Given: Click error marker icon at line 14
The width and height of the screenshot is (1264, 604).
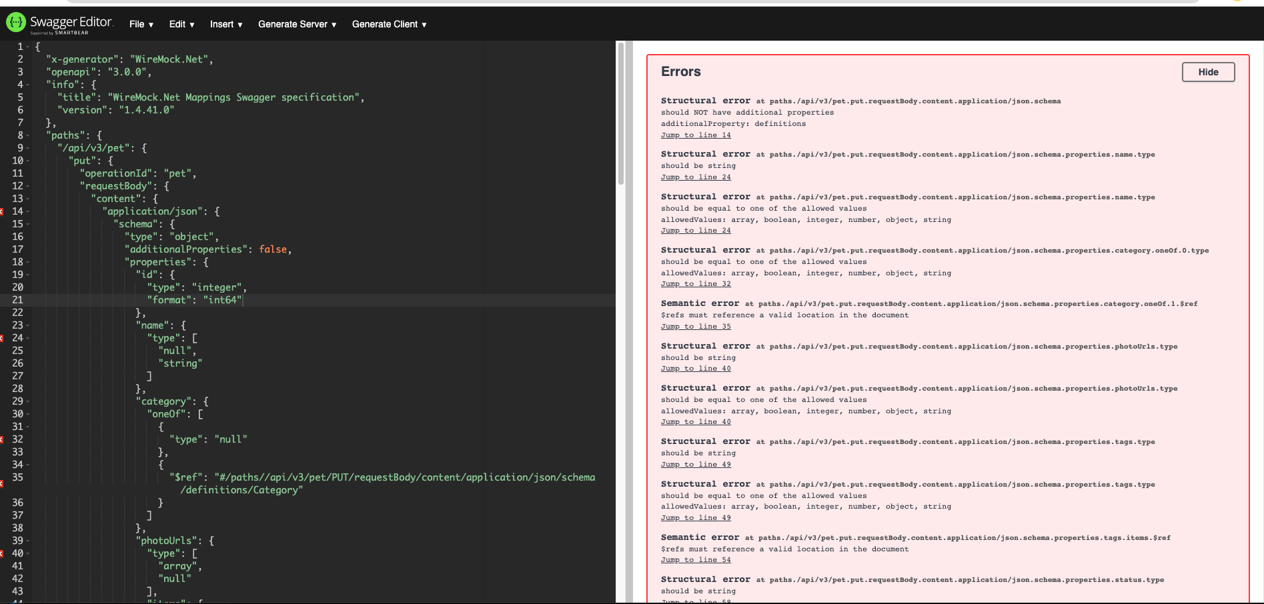Looking at the screenshot, I should 1,211.
